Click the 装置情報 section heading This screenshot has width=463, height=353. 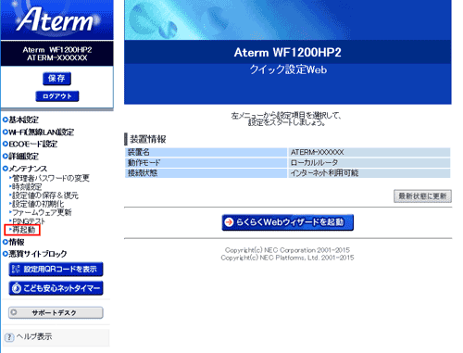point(148,139)
